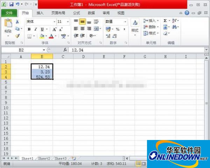Expand the formula bar

206,50
